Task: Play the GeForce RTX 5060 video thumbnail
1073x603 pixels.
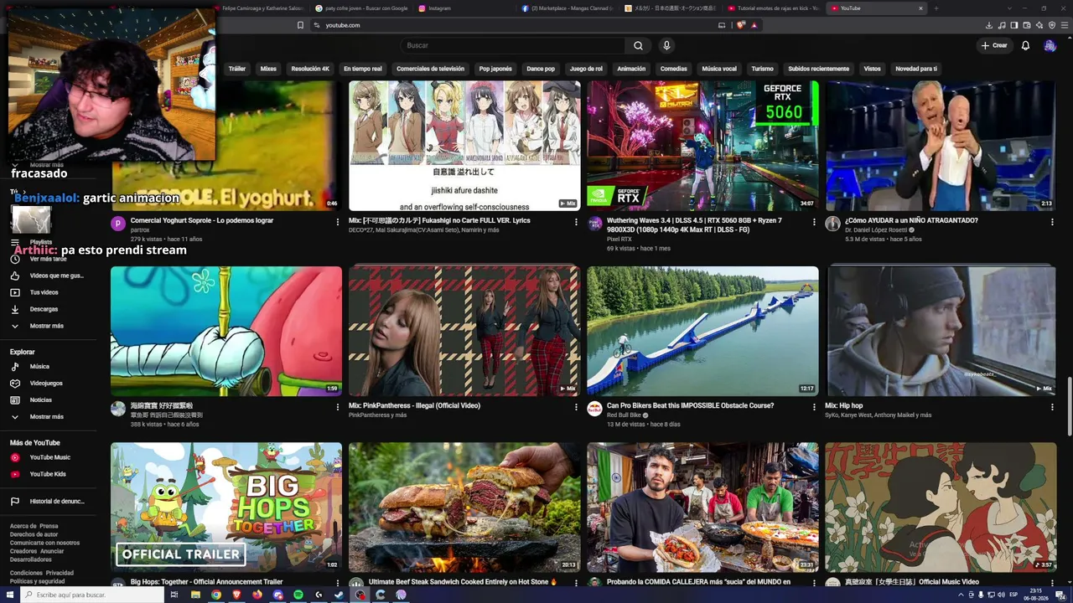Action: click(702, 146)
